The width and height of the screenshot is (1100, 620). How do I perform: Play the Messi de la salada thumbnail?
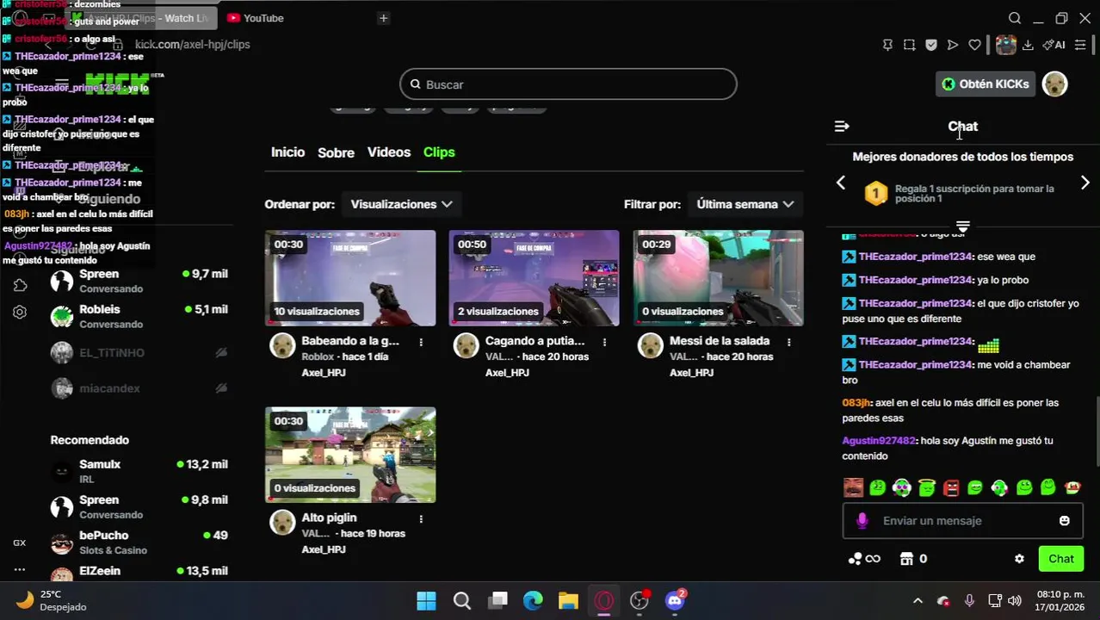(718, 278)
